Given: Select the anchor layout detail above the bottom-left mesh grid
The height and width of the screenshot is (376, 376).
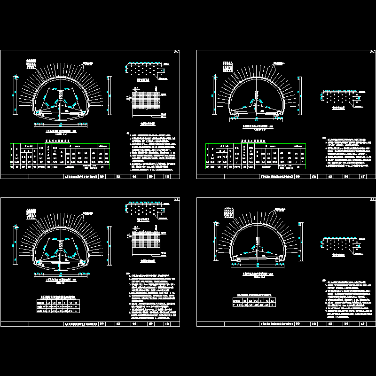Looking at the screenshot, I should click(x=147, y=210).
